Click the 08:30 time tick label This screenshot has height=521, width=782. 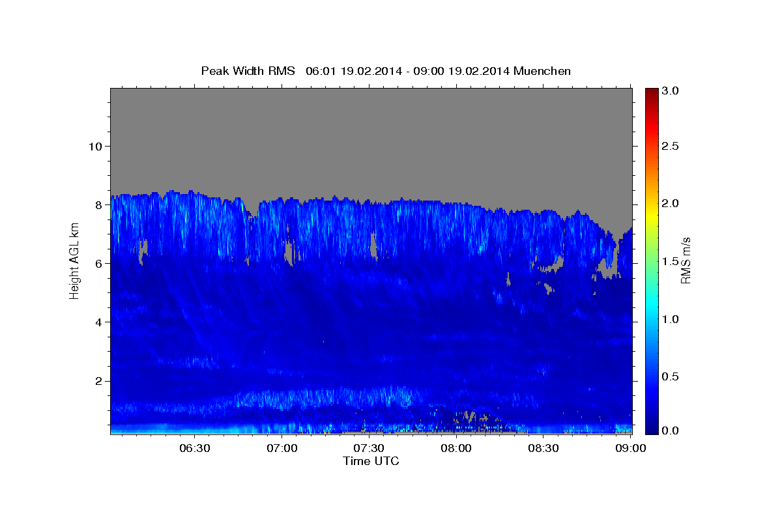543,449
